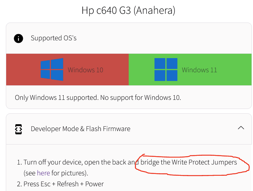Click the Developer Mode code-brackets icon

click(19, 129)
